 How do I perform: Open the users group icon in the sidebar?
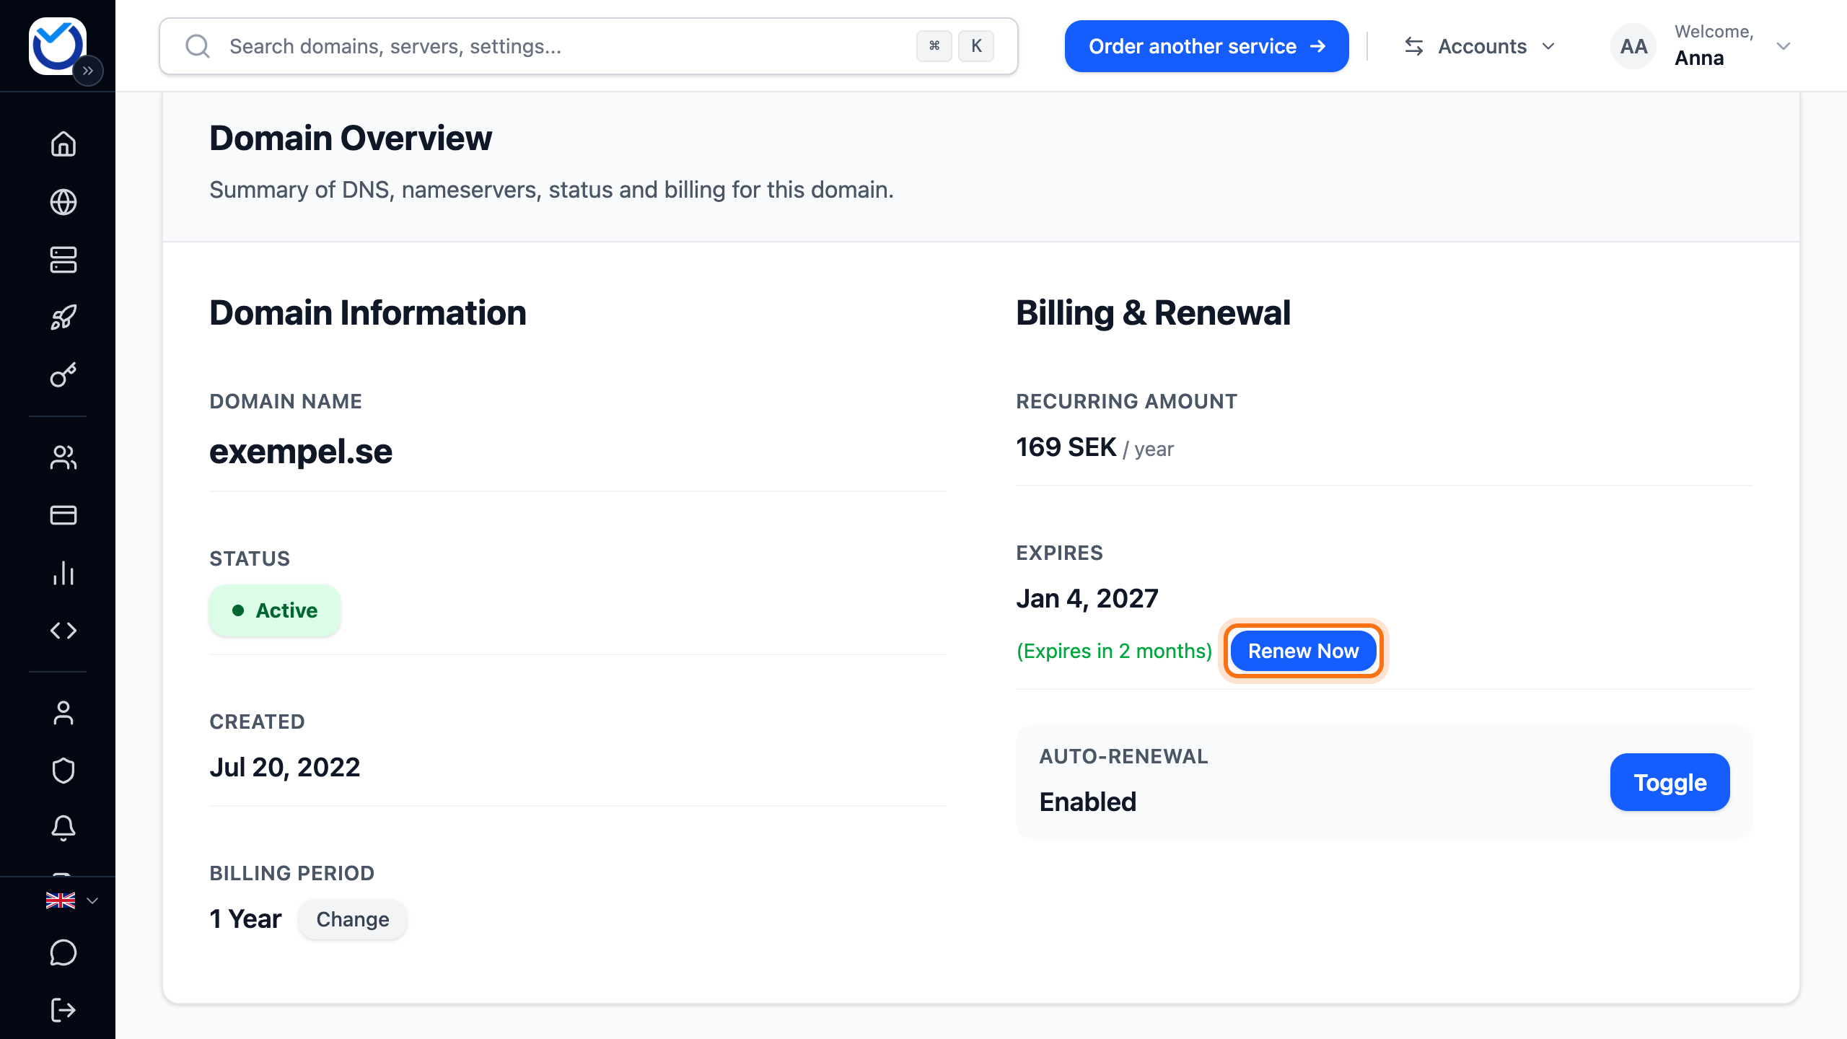(x=63, y=457)
